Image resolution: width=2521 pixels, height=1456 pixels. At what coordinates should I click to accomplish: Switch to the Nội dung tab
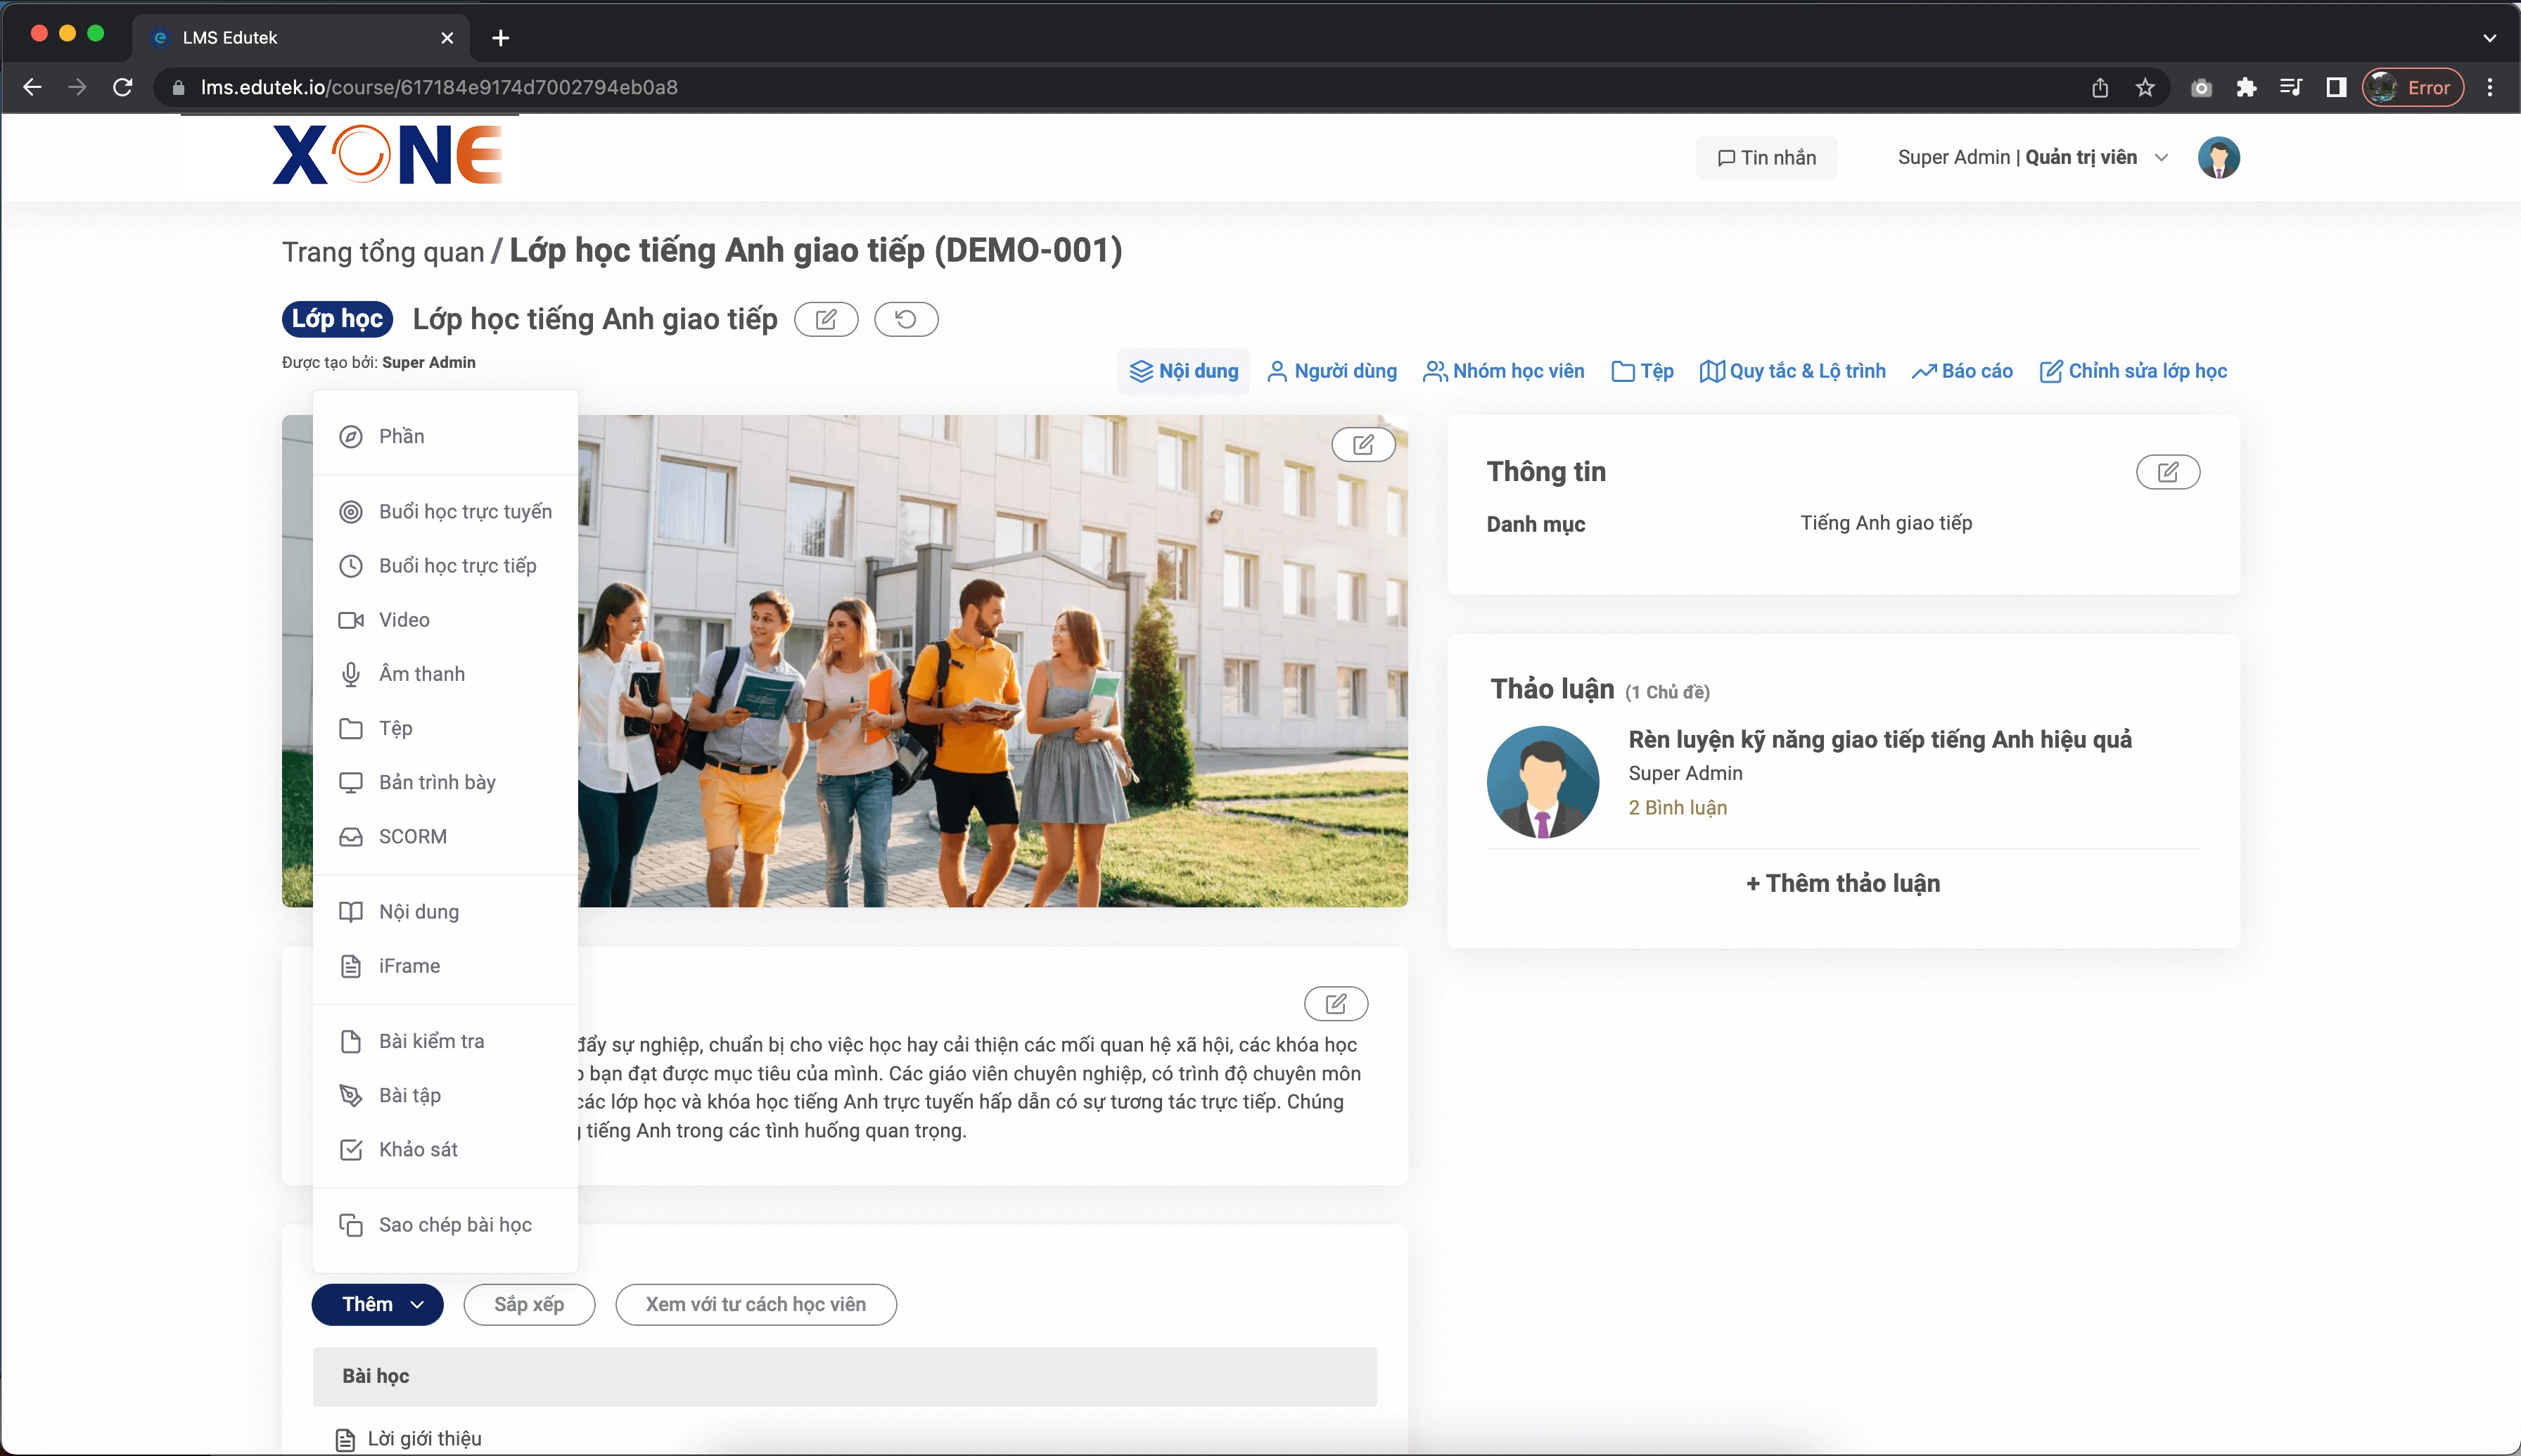pyautogui.click(x=1183, y=371)
